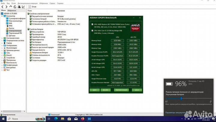
Task: Open the Вид menu
Action: click(x=8, y=3)
